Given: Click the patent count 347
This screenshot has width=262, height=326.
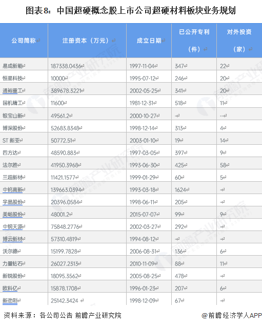Looking at the screenshot, I should tap(179, 66).
